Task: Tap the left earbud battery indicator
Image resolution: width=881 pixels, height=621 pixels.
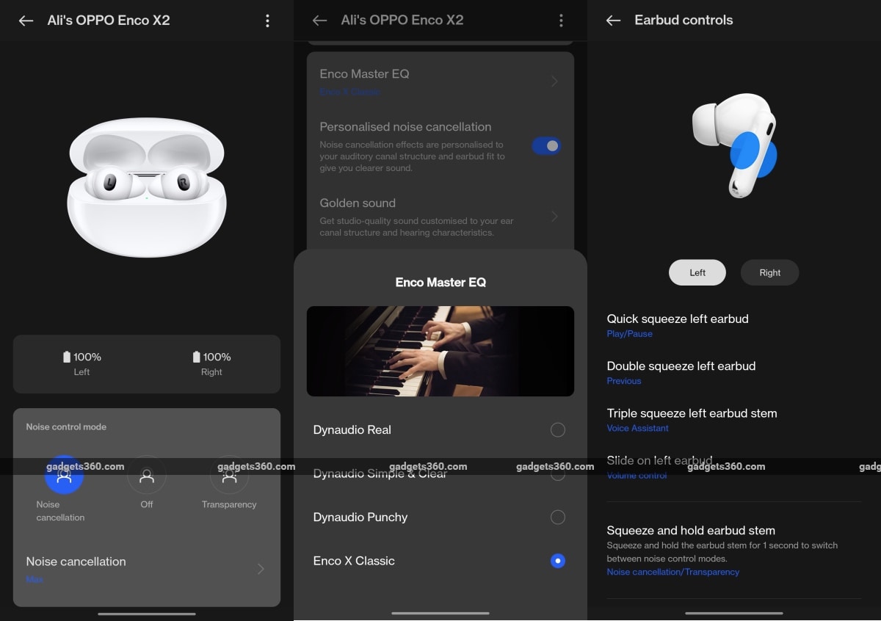Action: 81,363
